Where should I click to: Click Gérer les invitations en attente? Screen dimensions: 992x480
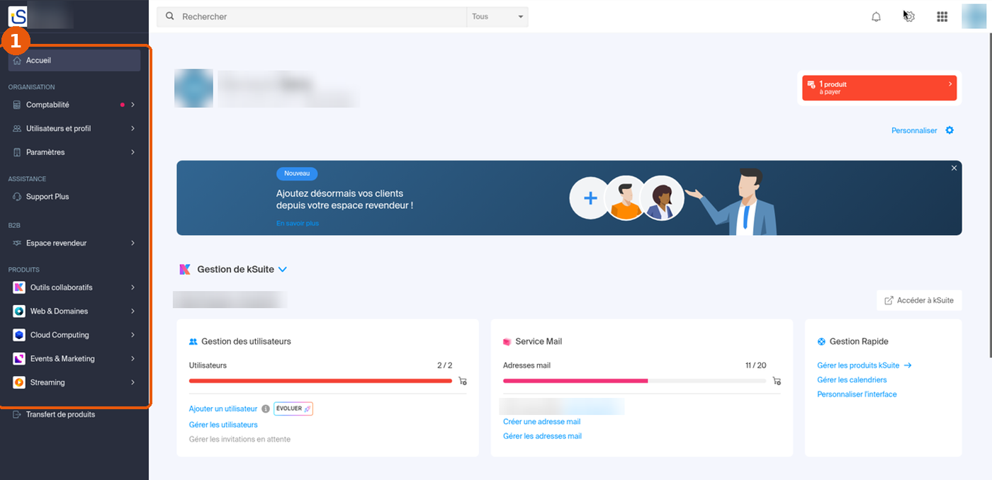[239, 440]
